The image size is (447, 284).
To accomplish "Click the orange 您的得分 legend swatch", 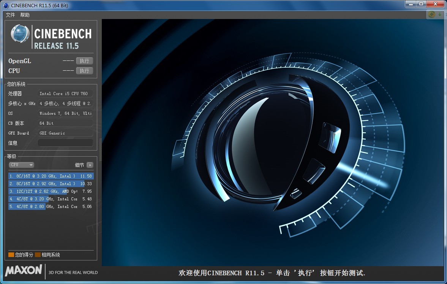I will coord(11,255).
